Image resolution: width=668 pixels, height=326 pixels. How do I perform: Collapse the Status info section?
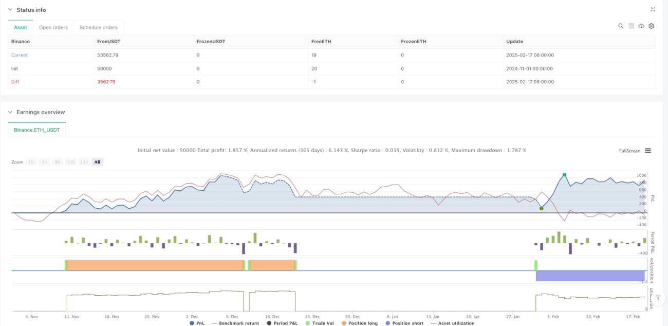tap(10, 10)
